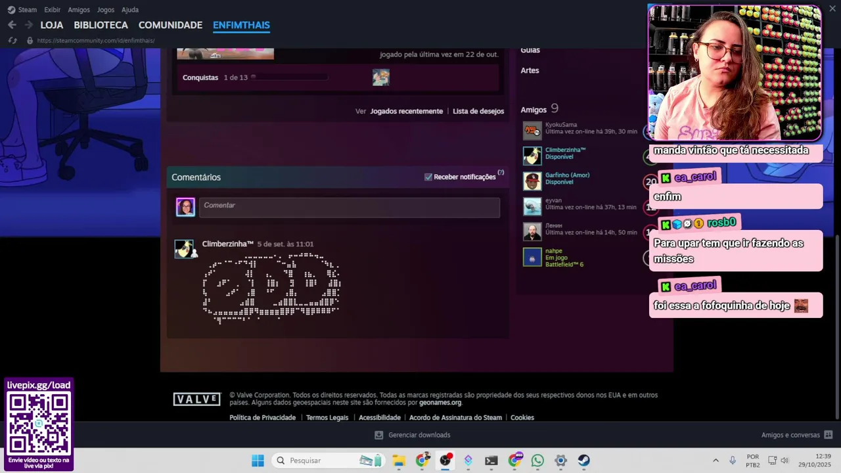Click the browser forward arrow
The image size is (841, 473).
[28, 25]
